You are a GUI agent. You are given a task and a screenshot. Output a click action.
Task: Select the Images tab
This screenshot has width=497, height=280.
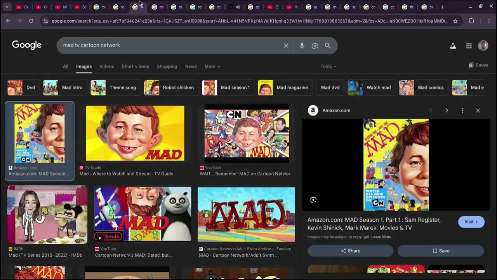(x=84, y=66)
